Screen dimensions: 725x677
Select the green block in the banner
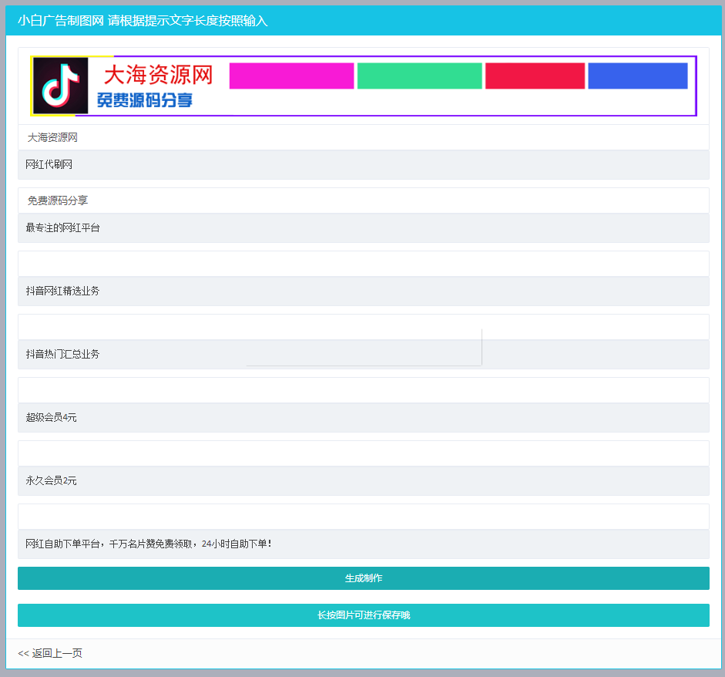pyautogui.click(x=419, y=76)
